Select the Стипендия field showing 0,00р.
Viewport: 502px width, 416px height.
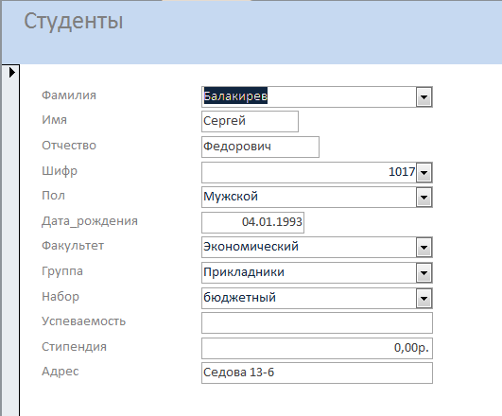coord(317,348)
